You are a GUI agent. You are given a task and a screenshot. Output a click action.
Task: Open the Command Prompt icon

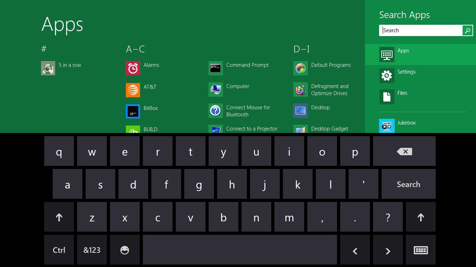pyautogui.click(x=216, y=68)
